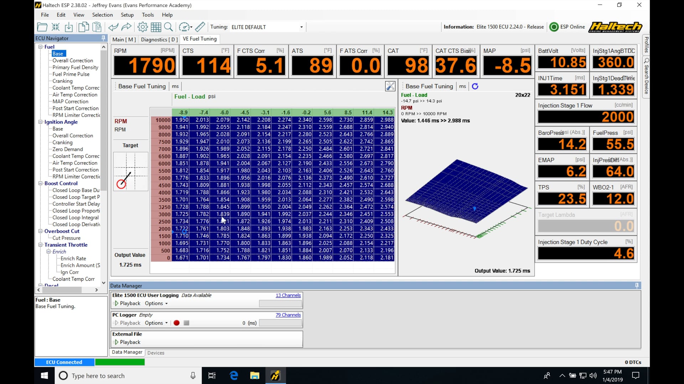Viewport: 684px width, 384px height.
Task: Toggle pin on ECU Navigator panel
Action: click(103, 38)
